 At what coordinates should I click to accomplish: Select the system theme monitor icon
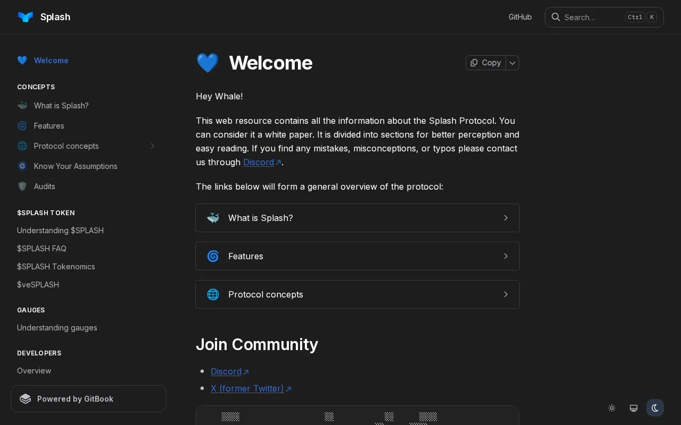click(634, 408)
